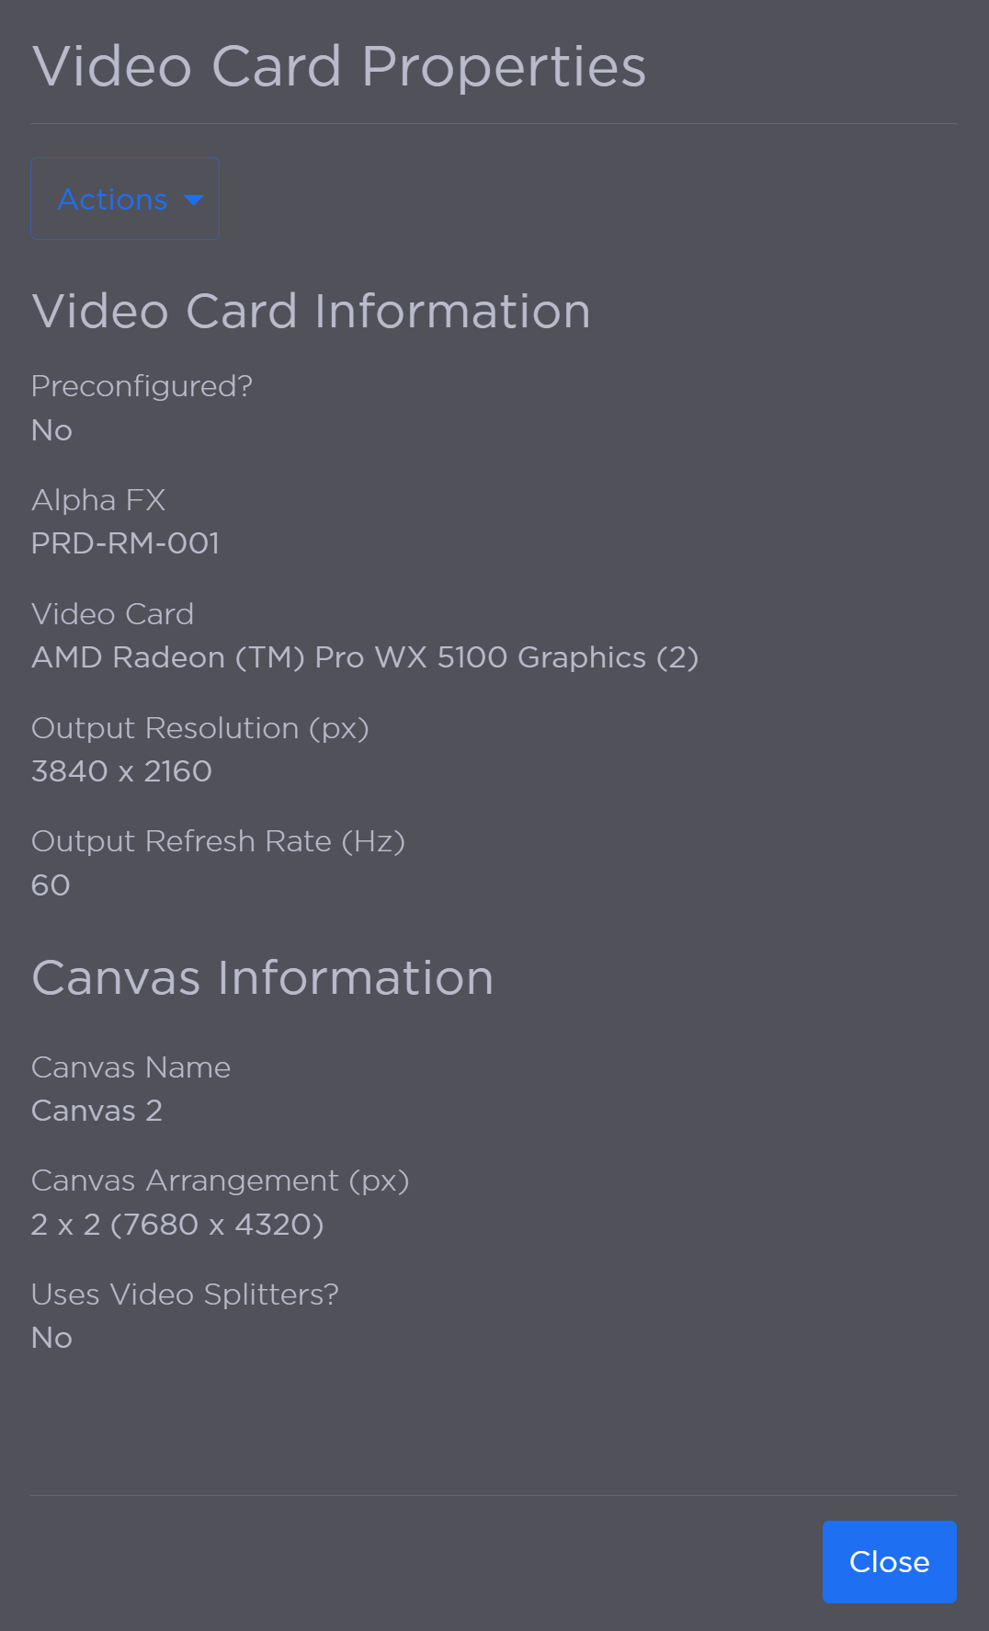Image resolution: width=989 pixels, height=1631 pixels.
Task: Select the Video Card field label
Action: pyautogui.click(x=112, y=613)
